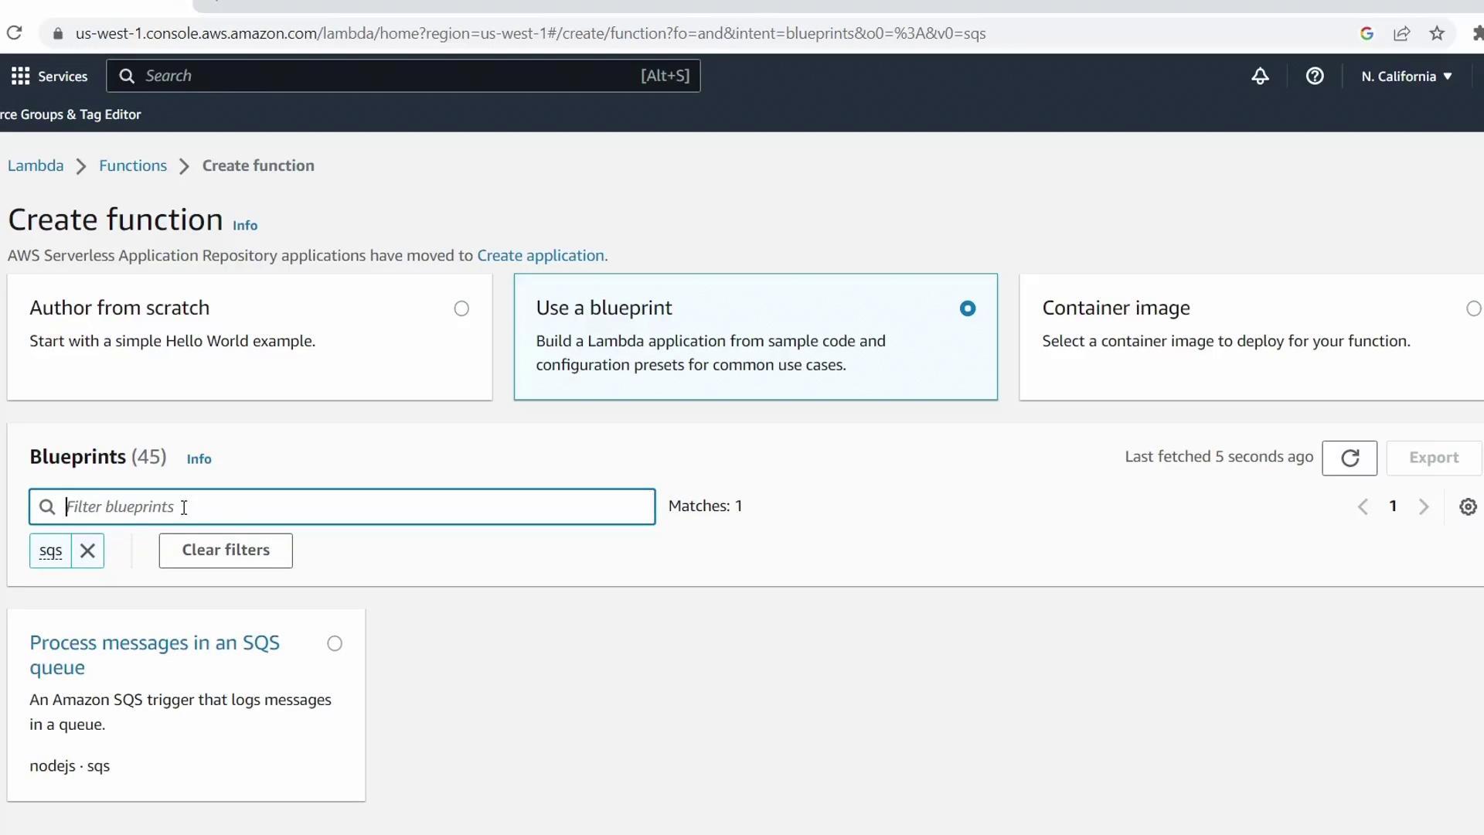Focus the Filter blueprints search field

356,506
